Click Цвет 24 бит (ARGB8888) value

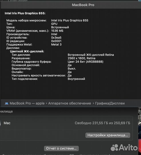(86, 62)
